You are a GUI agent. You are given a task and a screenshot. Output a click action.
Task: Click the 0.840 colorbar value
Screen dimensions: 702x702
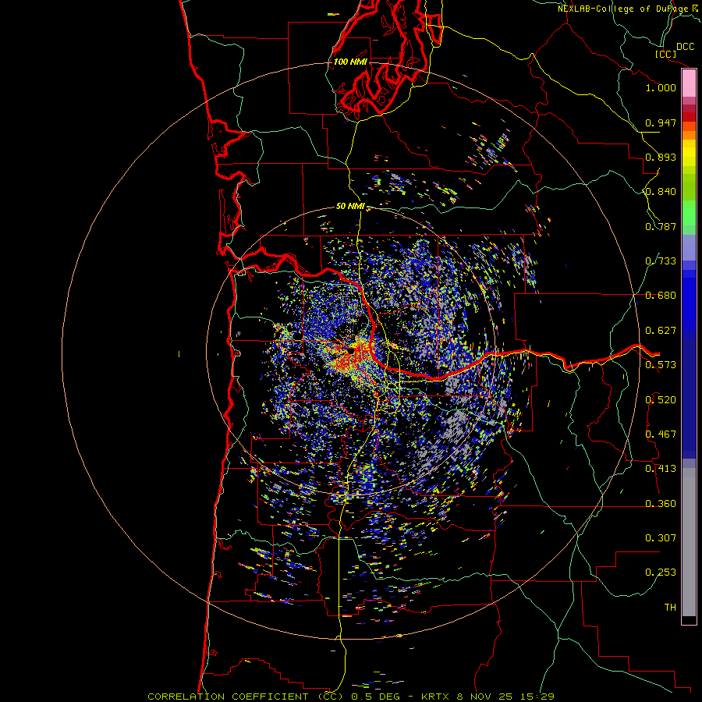pyautogui.click(x=661, y=192)
